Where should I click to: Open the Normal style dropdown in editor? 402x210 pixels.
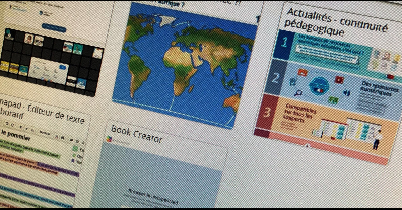point(45,133)
